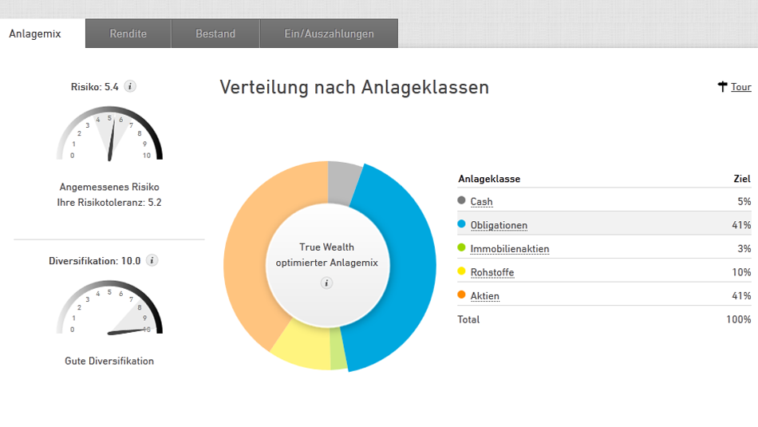
Task: Click the blue Obligationen legend dot
Action: (461, 224)
